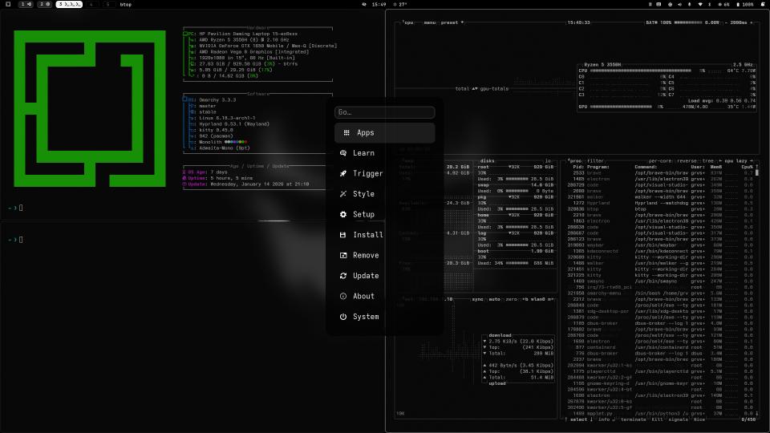The height and width of the screenshot is (433, 770).
Task: Focus the Go... search field
Action: [x=384, y=112]
